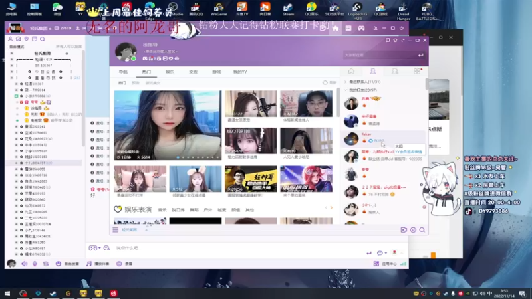The image size is (532, 299).
Task: Open the home tab icon in the right panel
Action: [x=351, y=71]
